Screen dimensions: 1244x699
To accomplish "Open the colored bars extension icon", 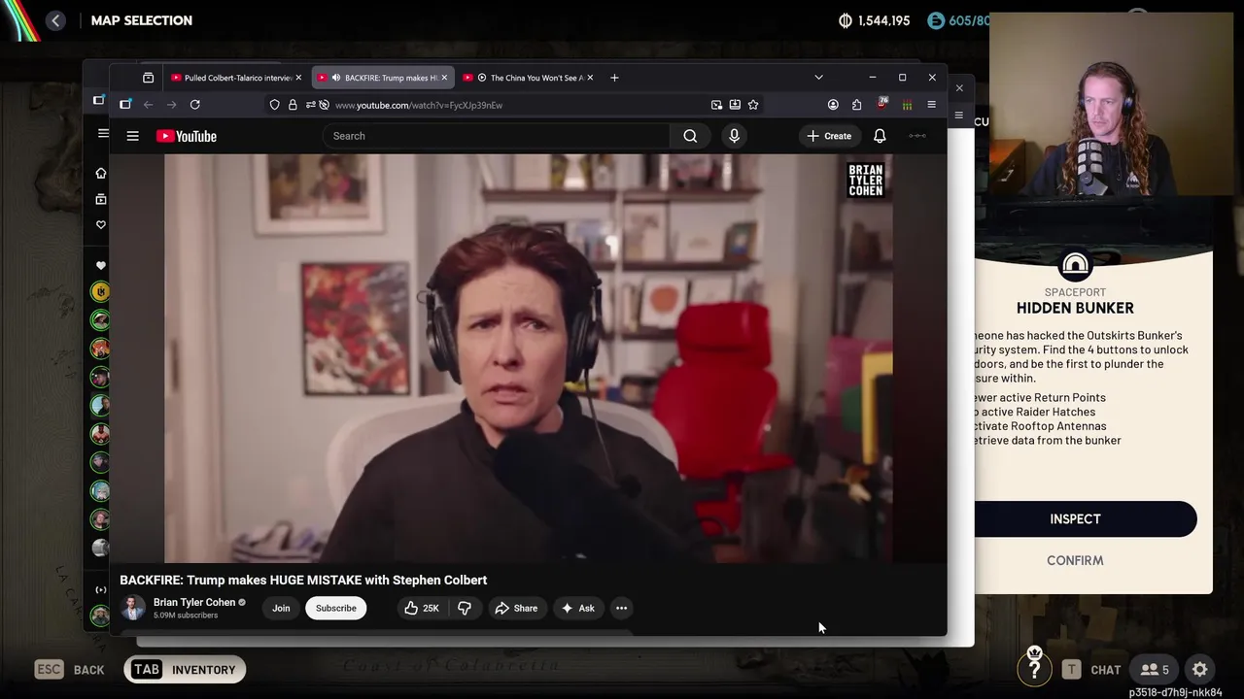I will coord(907,105).
